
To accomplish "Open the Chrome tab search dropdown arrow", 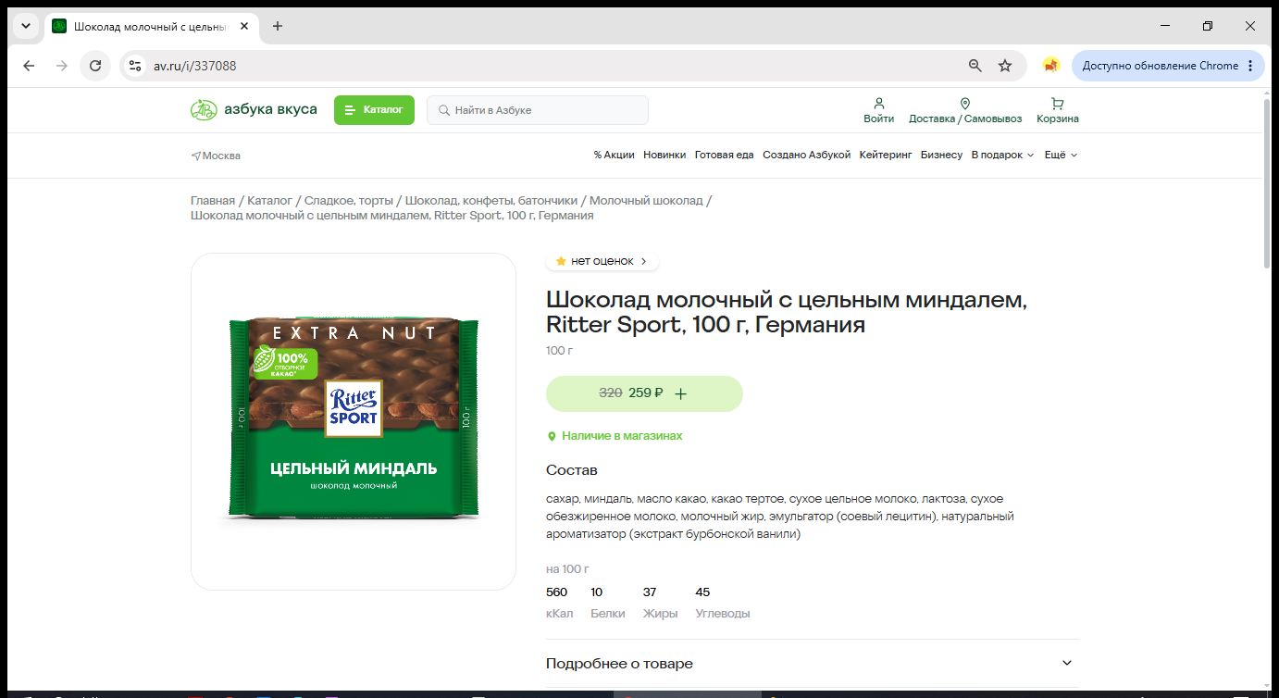I will (26, 26).
